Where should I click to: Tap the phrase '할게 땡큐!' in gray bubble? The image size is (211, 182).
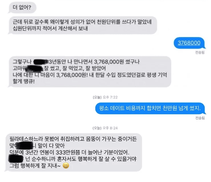24,81
